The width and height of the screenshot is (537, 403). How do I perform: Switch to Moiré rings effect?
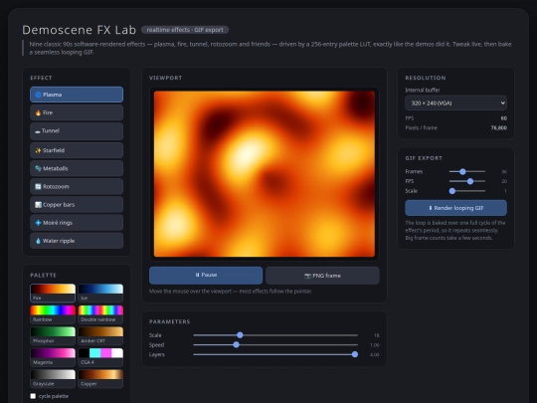pos(77,223)
